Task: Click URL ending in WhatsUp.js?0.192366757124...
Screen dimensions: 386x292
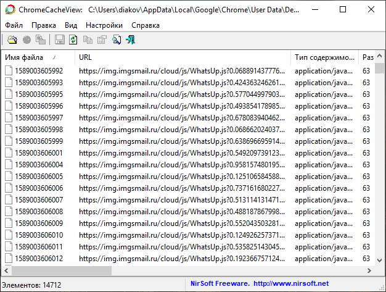Action: [x=182, y=259]
